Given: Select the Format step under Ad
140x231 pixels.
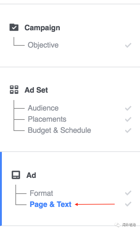Looking at the screenshot, I should [x=41, y=193].
